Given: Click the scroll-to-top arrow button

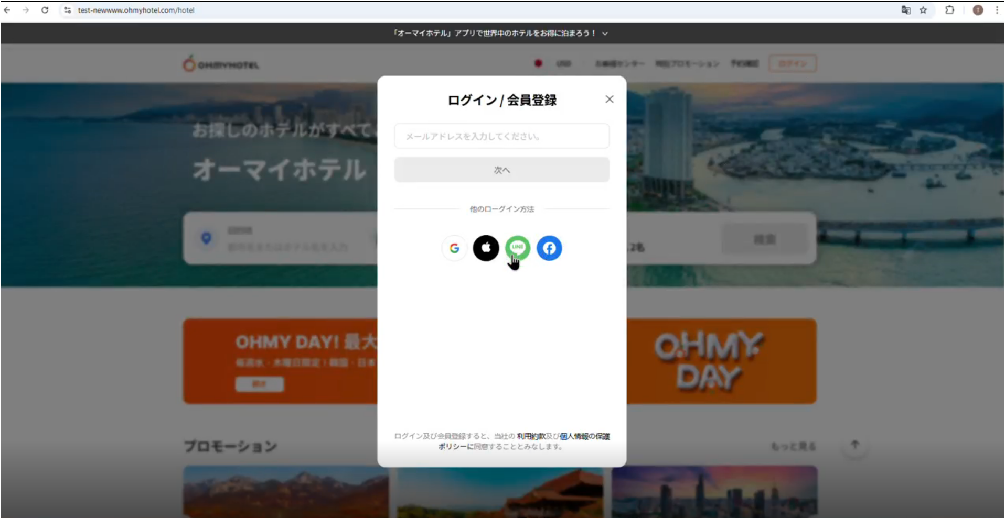Looking at the screenshot, I should coord(855,445).
